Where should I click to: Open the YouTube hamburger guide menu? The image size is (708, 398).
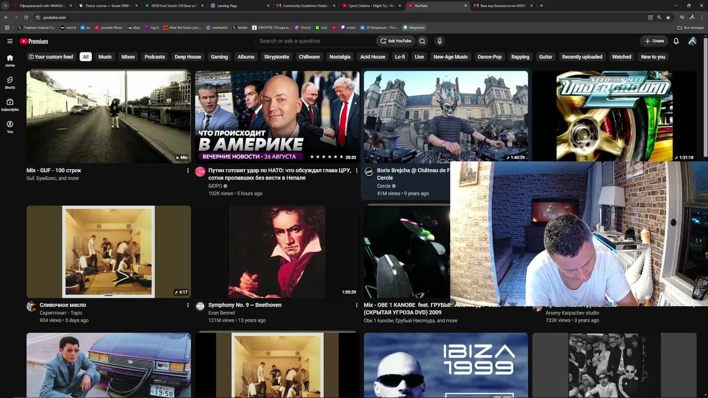(x=10, y=41)
